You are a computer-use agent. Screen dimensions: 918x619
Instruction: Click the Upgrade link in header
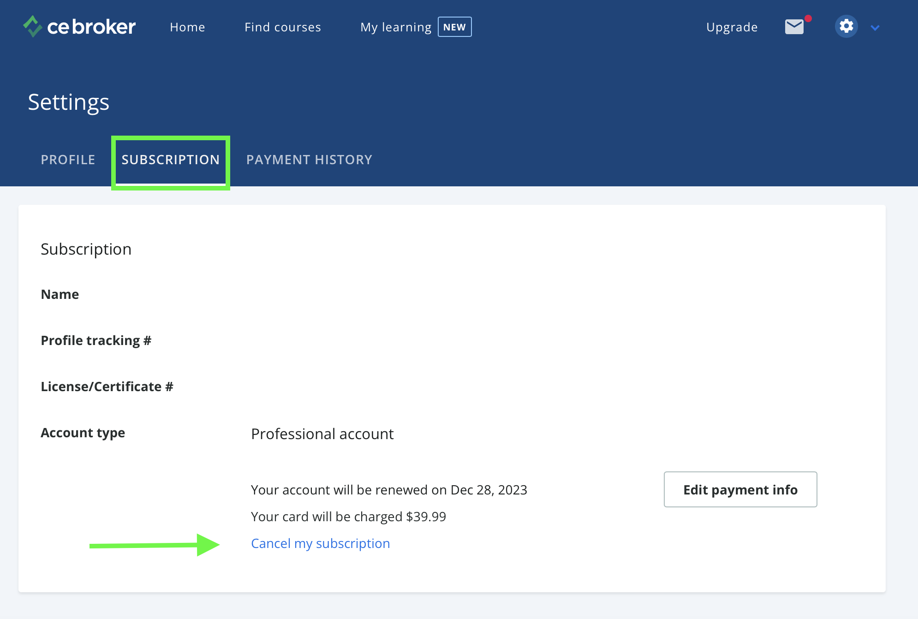732,27
